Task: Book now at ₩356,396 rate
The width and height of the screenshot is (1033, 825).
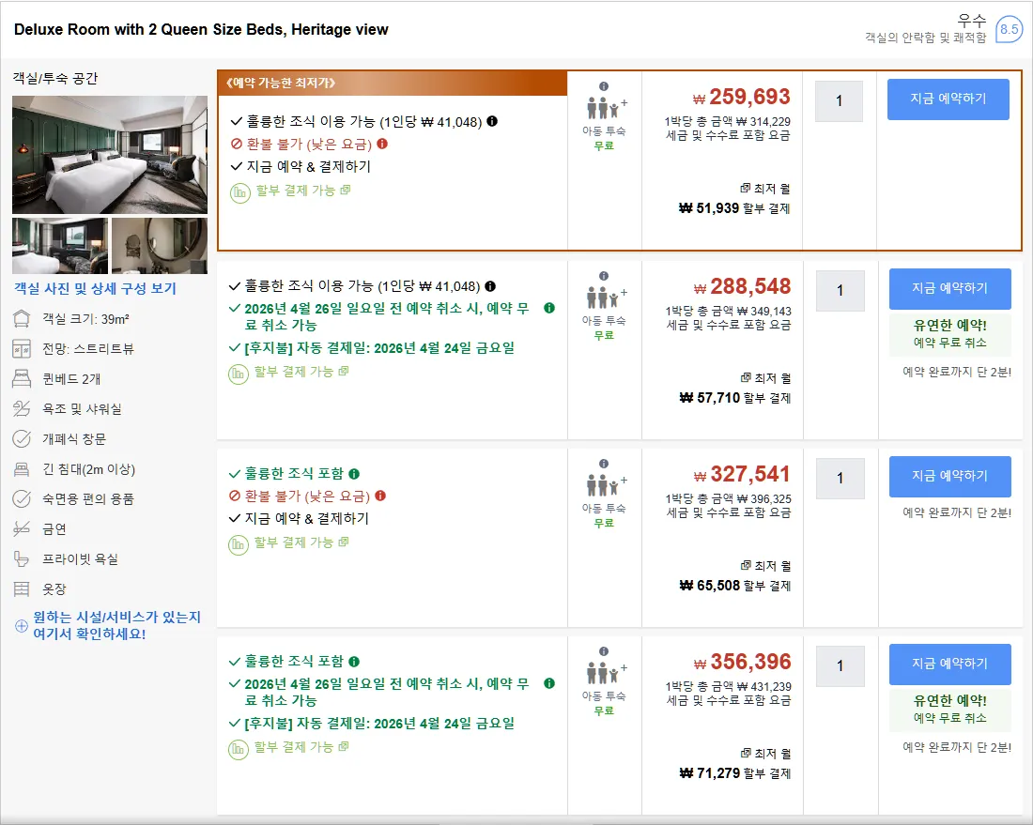Action: tap(950, 664)
